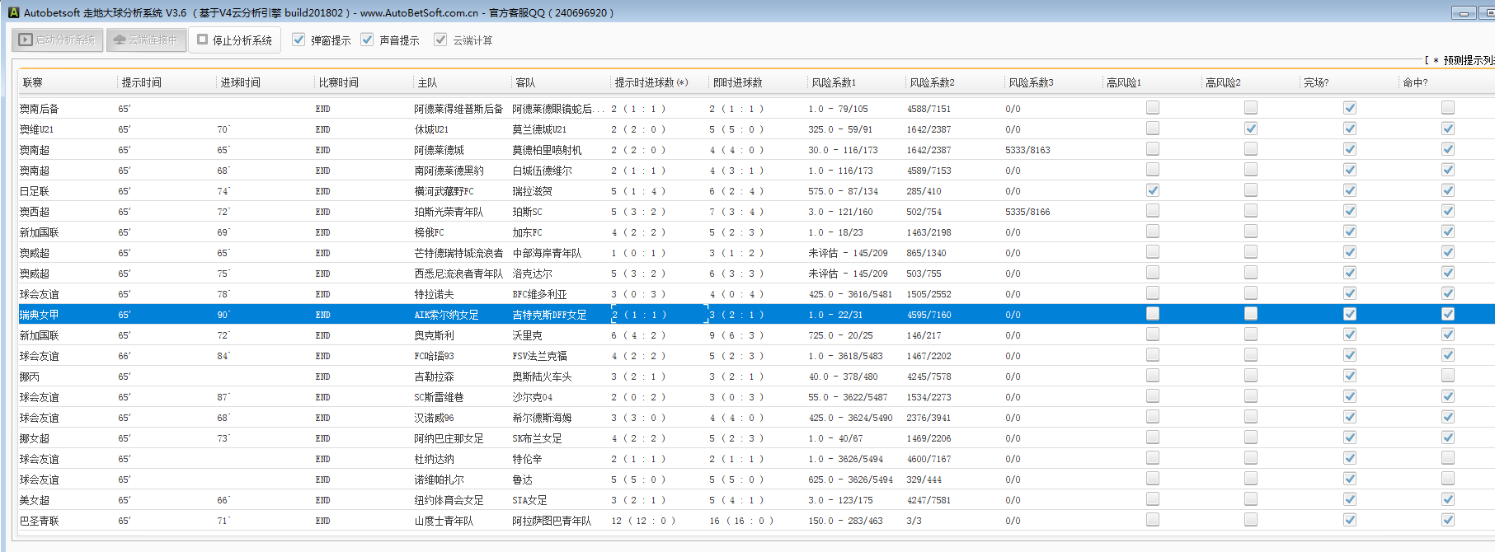Sort by the 联赛 column header
The width and height of the screenshot is (1495, 552).
[x=33, y=82]
